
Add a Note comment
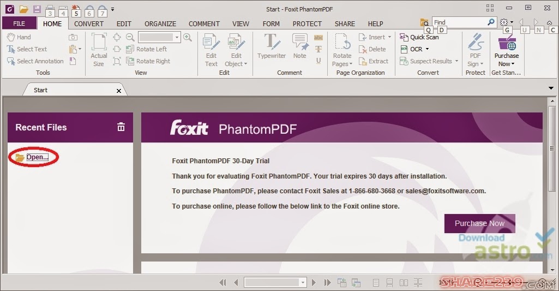(x=300, y=46)
